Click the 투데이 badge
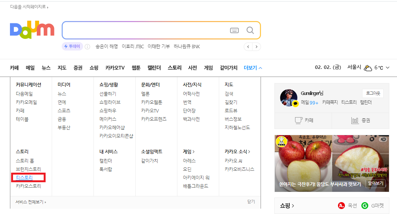This screenshot has height=214, width=397. (x=72, y=46)
